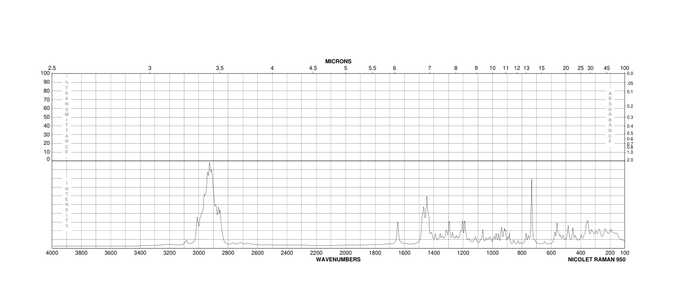Click the MICRONS axis title
This screenshot has width=680, height=293.
coord(338,61)
